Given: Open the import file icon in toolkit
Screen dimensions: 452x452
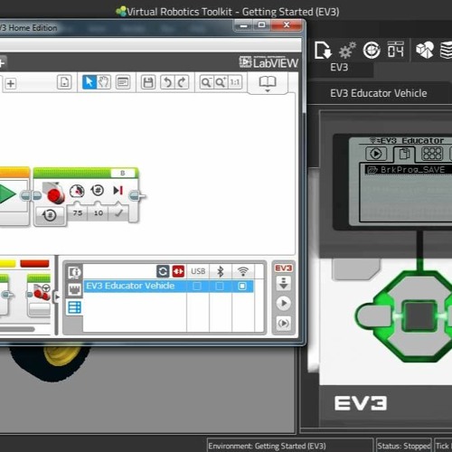Looking at the screenshot, I should click(x=323, y=51).
